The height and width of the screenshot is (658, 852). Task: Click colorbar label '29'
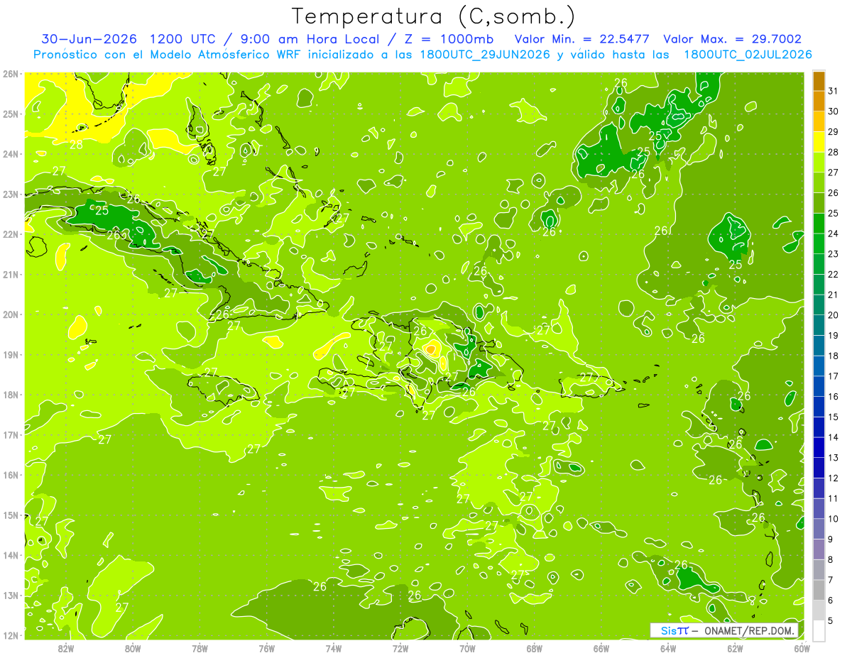[834, 132]
